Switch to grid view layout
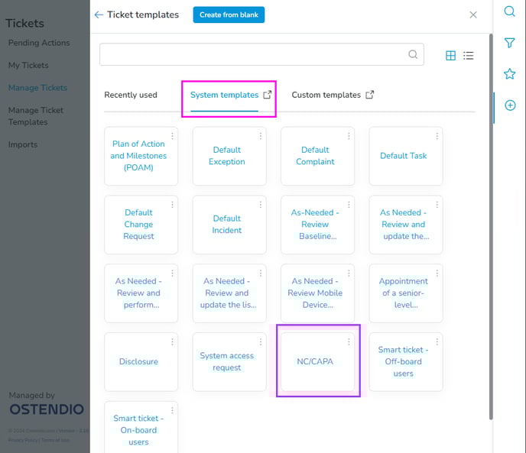The width and height of the screenshot is (526, 453). 450,55
